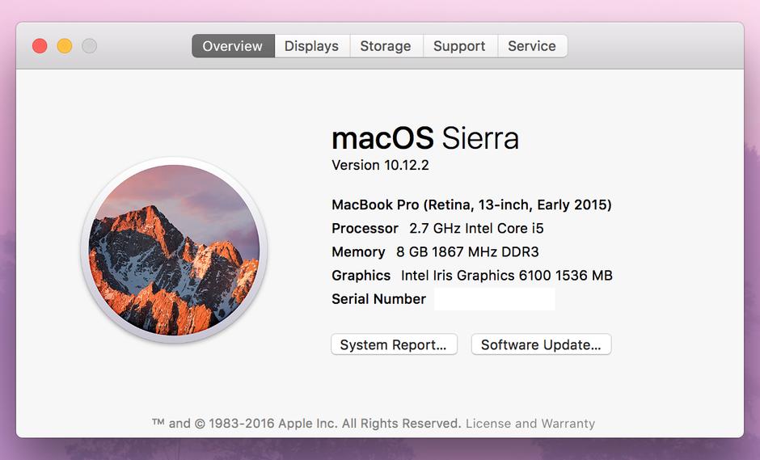Viewport: 760px width, 460px height.
Task: Click the greyed-out zoom window button
Action: 90,46
